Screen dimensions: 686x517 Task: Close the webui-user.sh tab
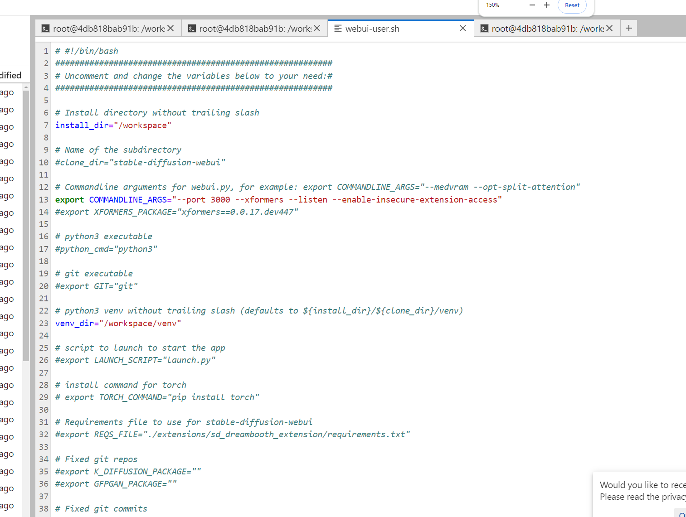(462, 28)
